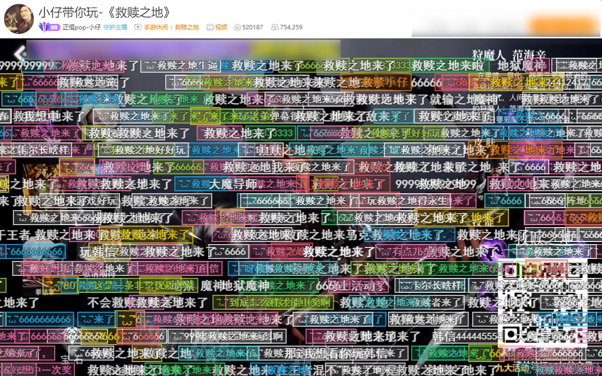This screenshot has height=376, width=602.
Task: Open the 手游休闲 category link
Action: point(156,27)
